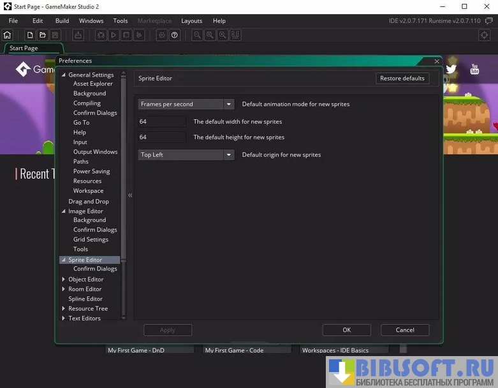Click the Restore defaults button
Image resolution: width=498 pixels, height=388 pixels.
pos(402,78)
